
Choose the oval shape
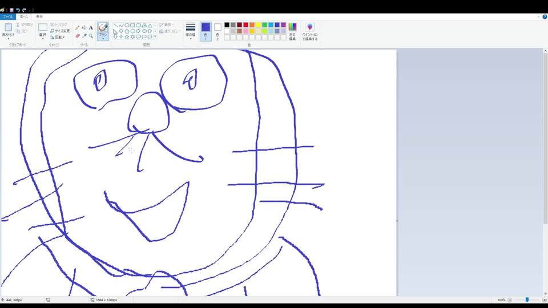(x=127, y=26)
